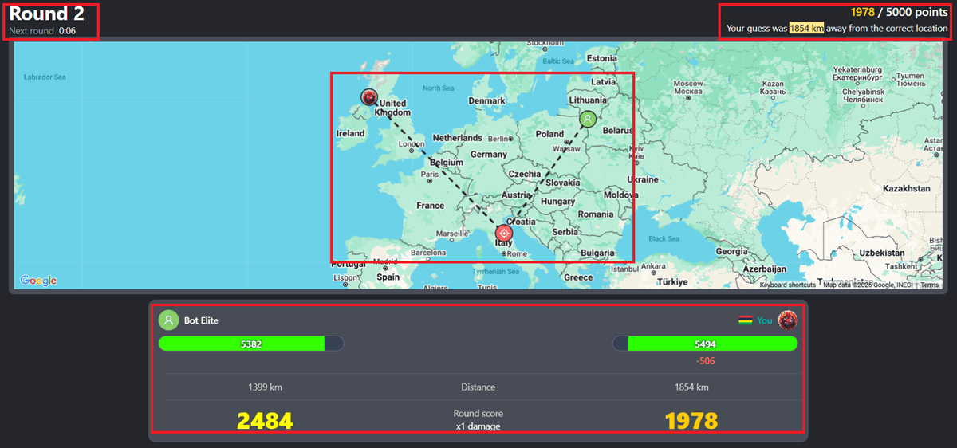957x448 pixels.
Task: Click Bot Elite's health bar showing 5382
Action: (250, 344)
